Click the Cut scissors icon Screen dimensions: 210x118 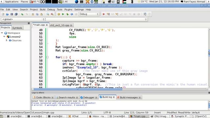click(33, 14)
